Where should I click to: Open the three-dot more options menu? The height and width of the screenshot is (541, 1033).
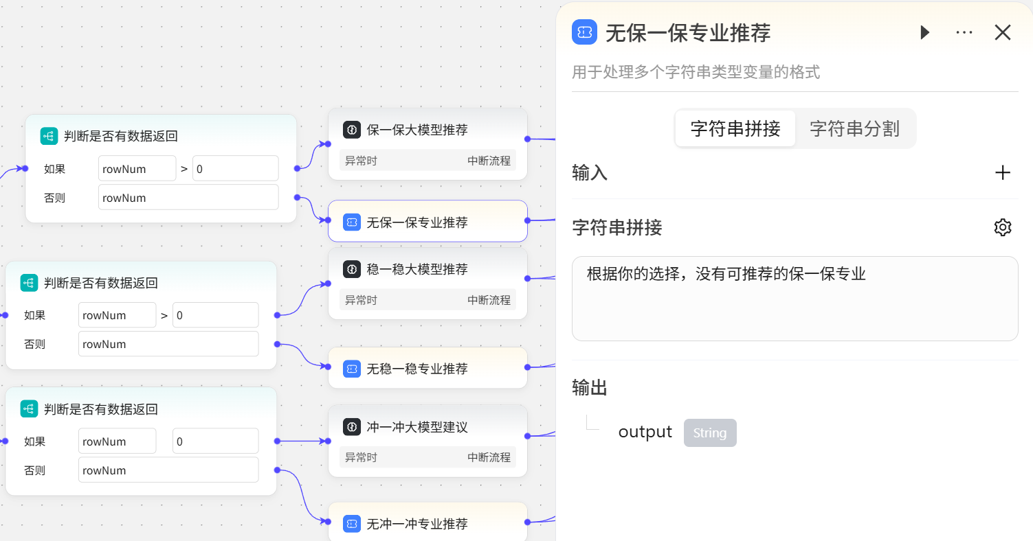pos(964,32)
